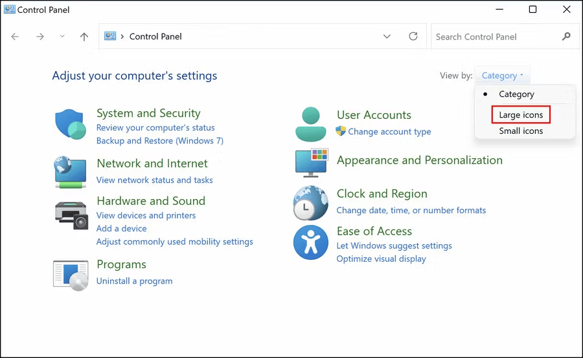
Task: Open System and Security heading link
Action: (x=148, y=113)
